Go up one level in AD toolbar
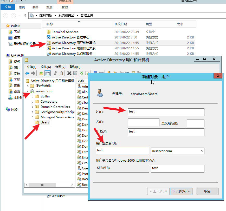Image resolution: width=226 pixels, height=211 pixels. 41,74
